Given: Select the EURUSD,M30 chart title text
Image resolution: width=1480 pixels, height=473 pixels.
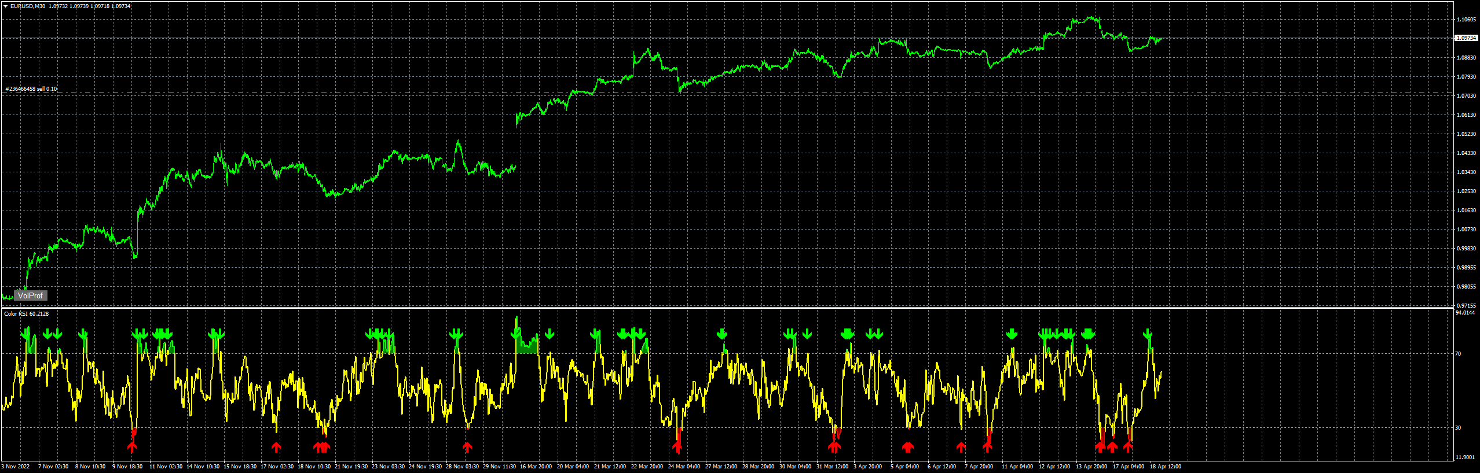Looking at the screenshot, I should pos(28,6).
